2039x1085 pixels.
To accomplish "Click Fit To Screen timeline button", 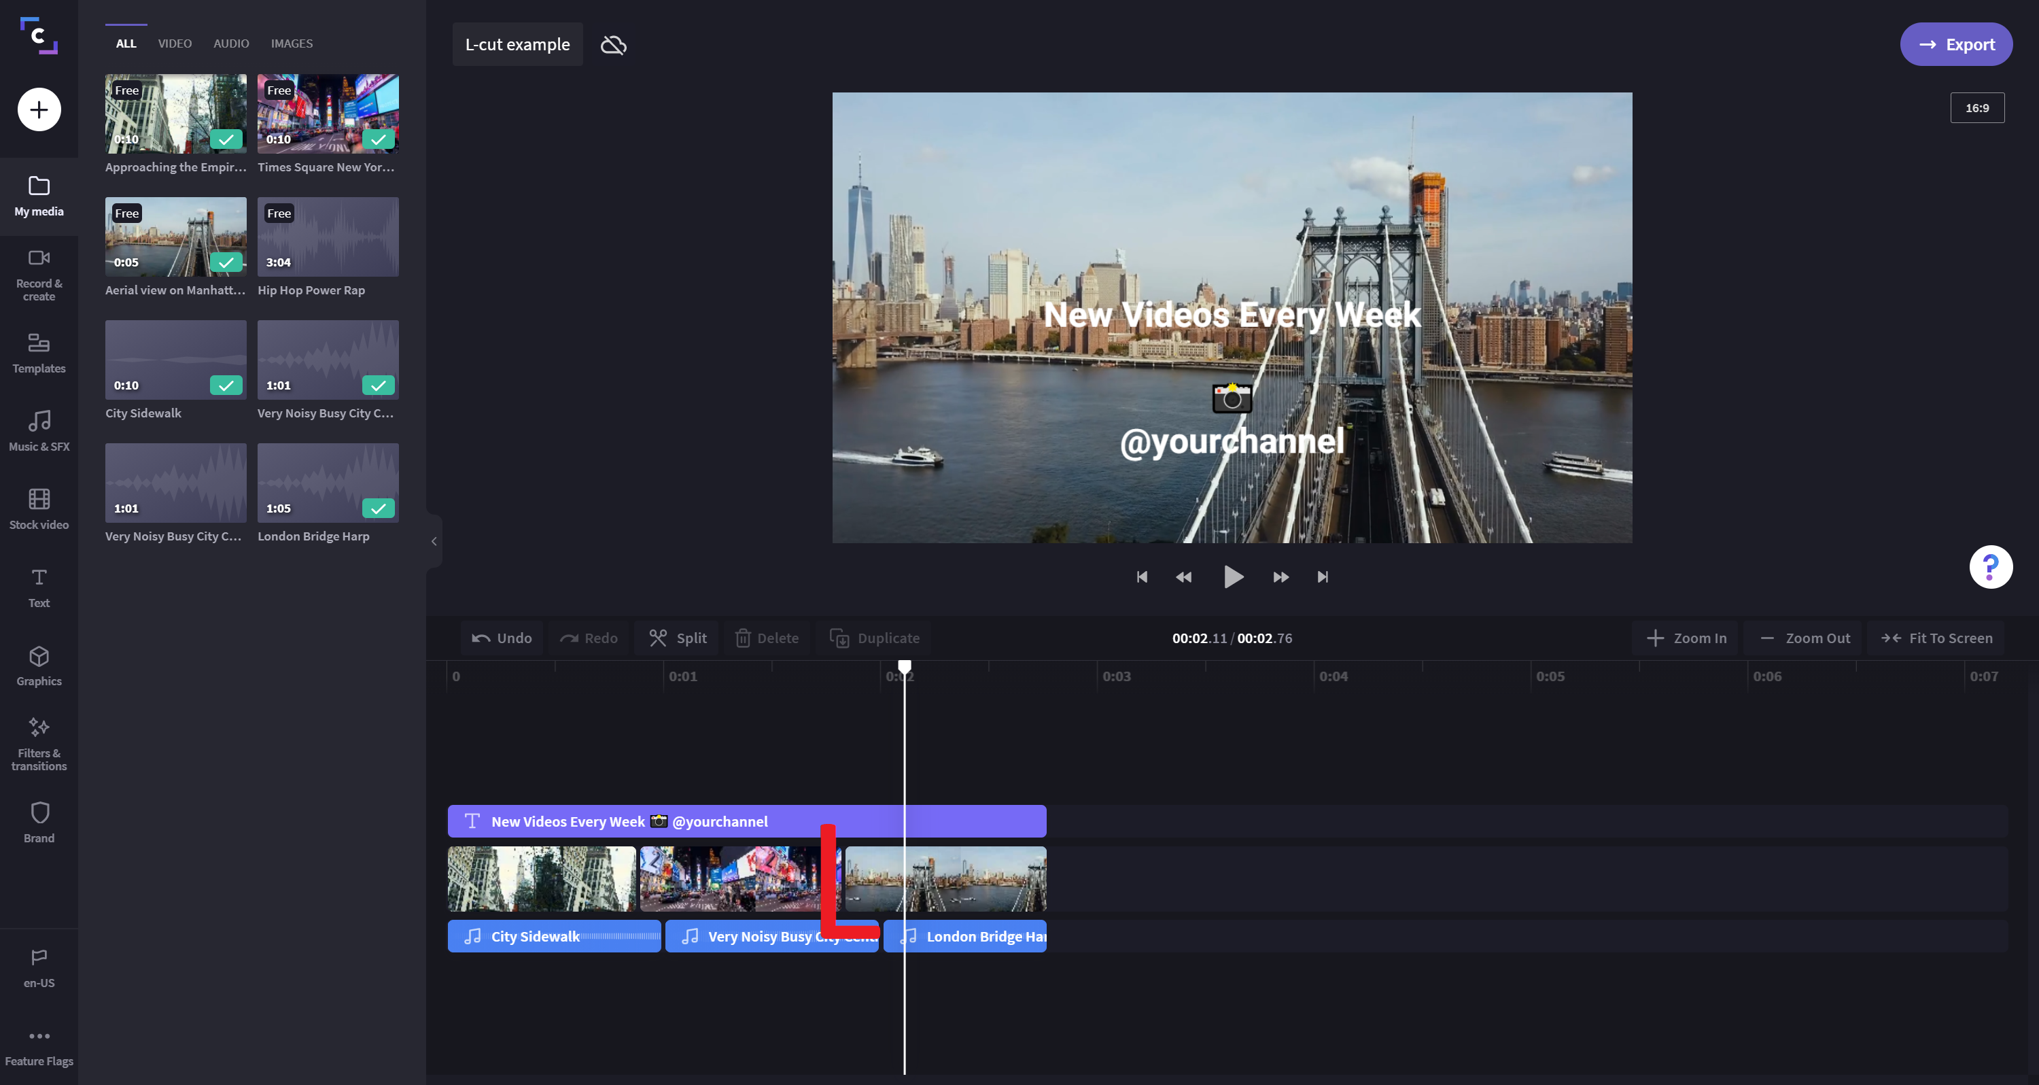I will [1936, 638].
